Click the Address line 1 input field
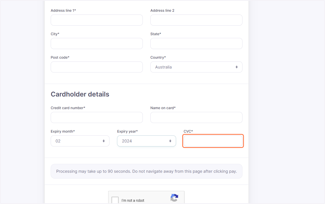325x204 pixels. (97, 20)
